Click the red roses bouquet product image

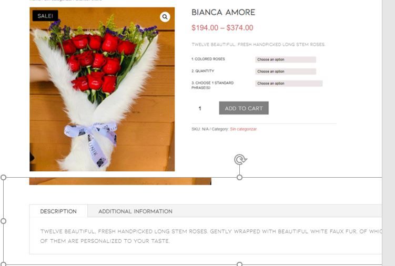(x=102, y=89)
